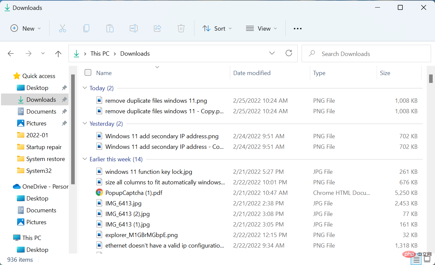This screenshot has height=265, width=435.
Task: Select Downloads in Quick access sidebar
Action: (35, 100)
